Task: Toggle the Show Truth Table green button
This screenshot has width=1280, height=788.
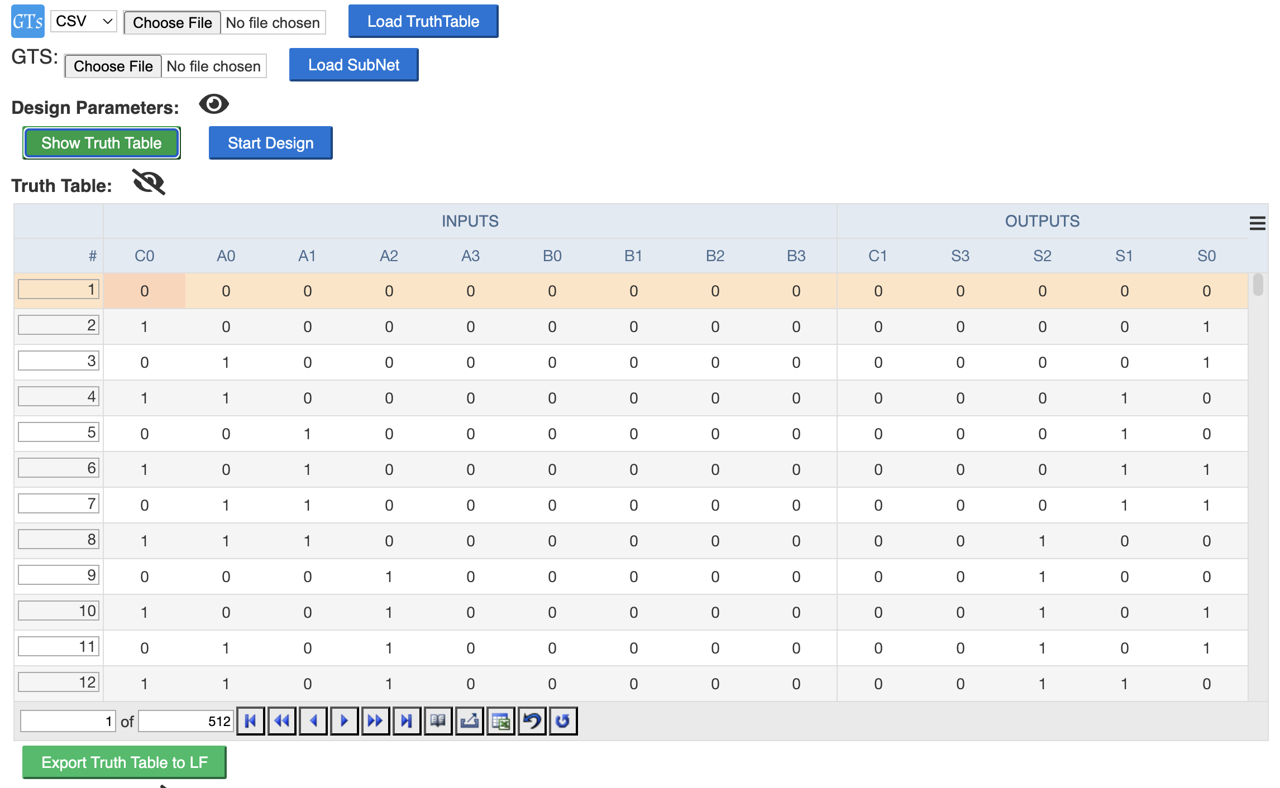Action: click(x=102, y=143)
